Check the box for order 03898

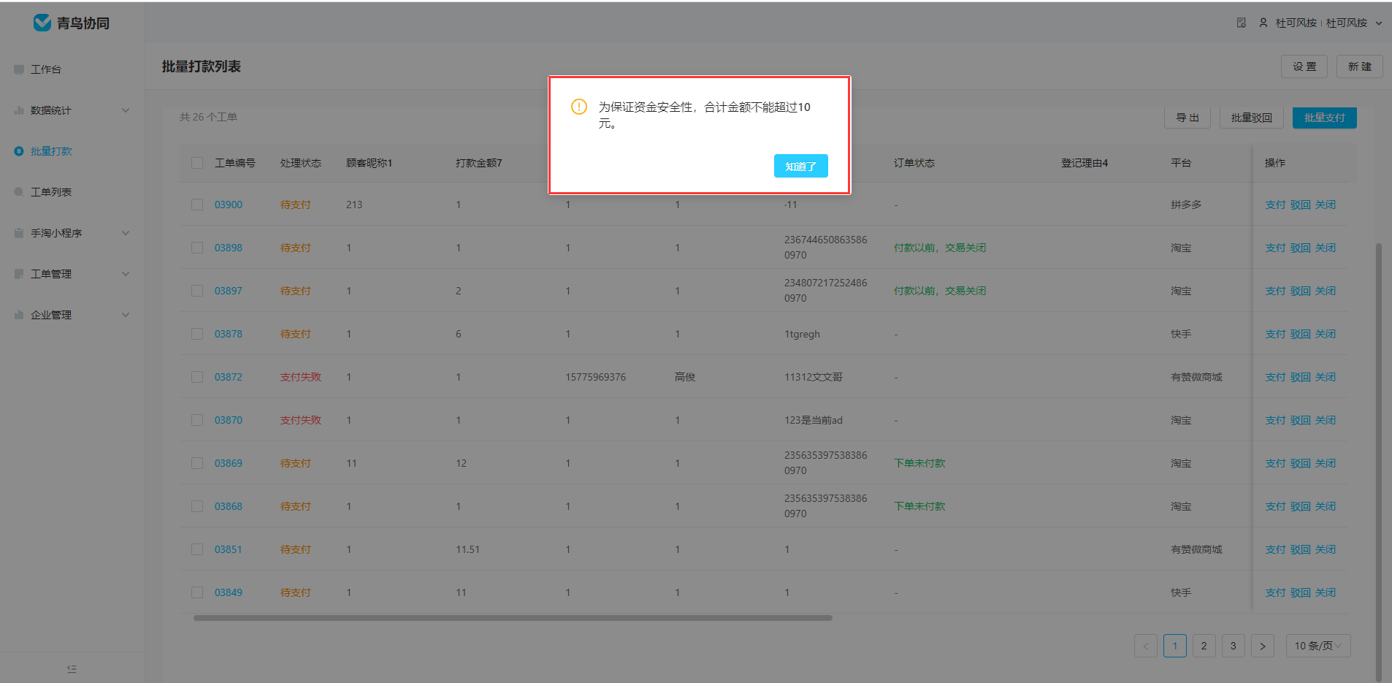coord(197,248)
